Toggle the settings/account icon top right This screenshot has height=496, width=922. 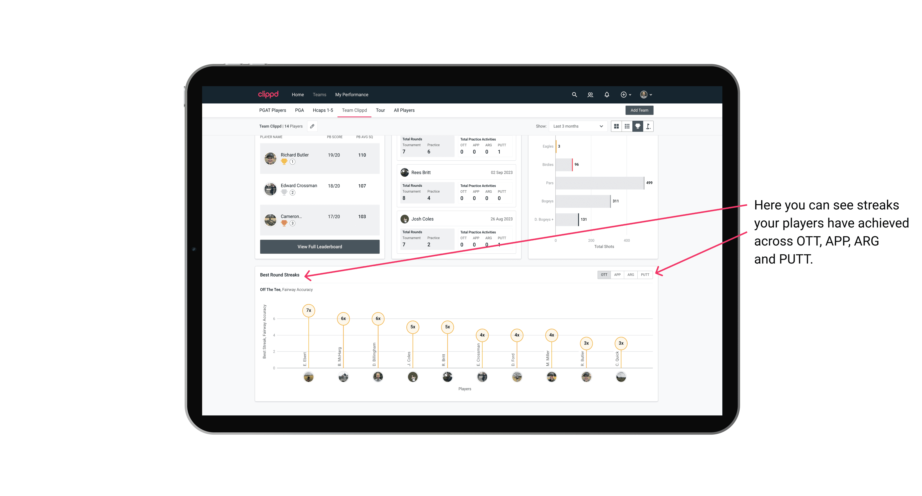point(645,95)
